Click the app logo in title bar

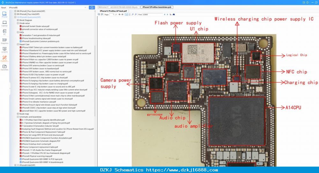point(3,3)
